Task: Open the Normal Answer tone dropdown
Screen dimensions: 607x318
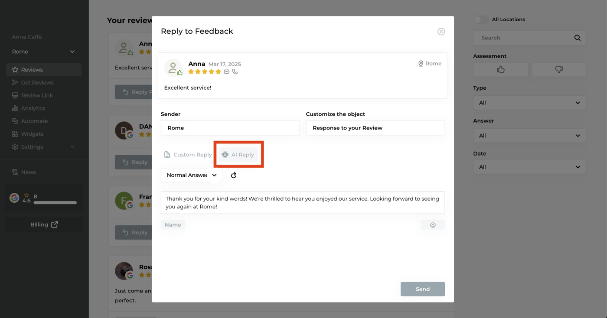Action: (192, 175)
